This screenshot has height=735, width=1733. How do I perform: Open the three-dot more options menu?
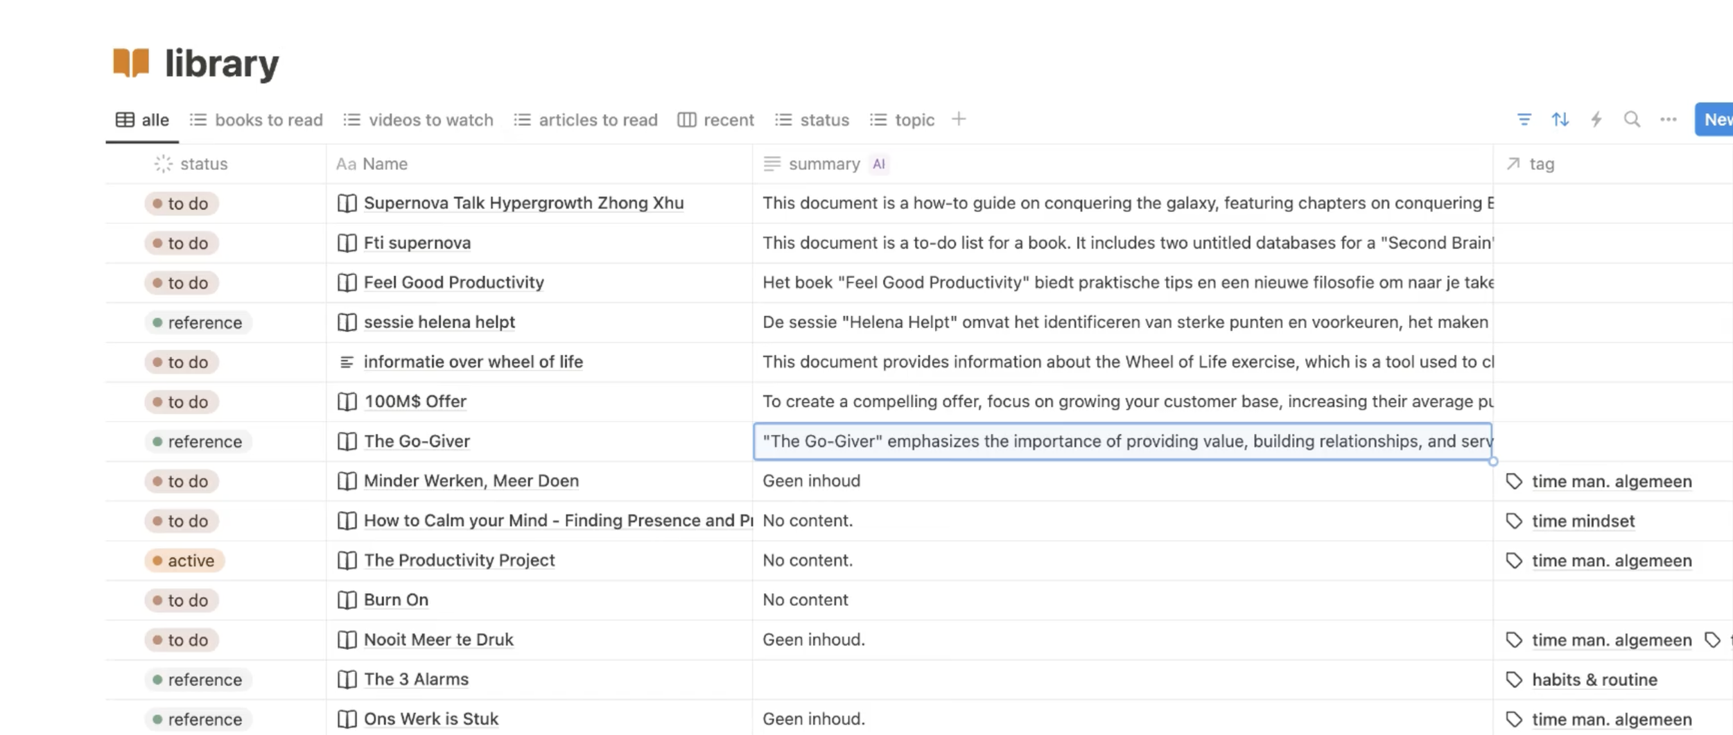(x=1668, y=120)
